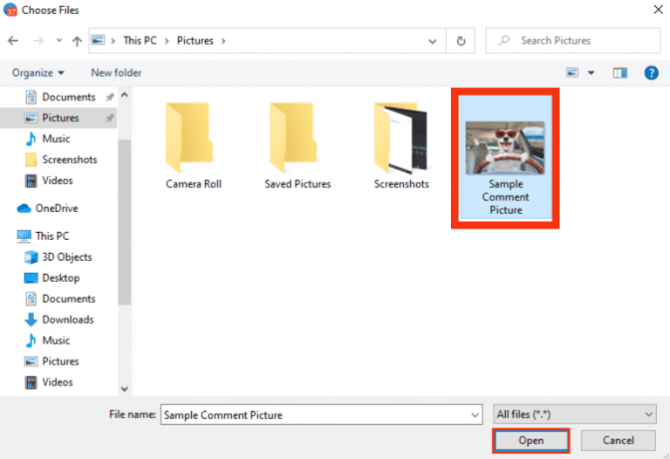Toggle the preview pane icon

[x=620, y=73]
